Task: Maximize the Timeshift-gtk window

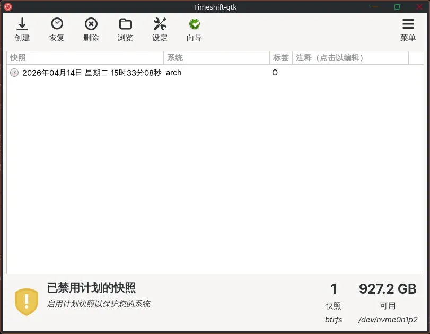Action: (x=397, y=7)
